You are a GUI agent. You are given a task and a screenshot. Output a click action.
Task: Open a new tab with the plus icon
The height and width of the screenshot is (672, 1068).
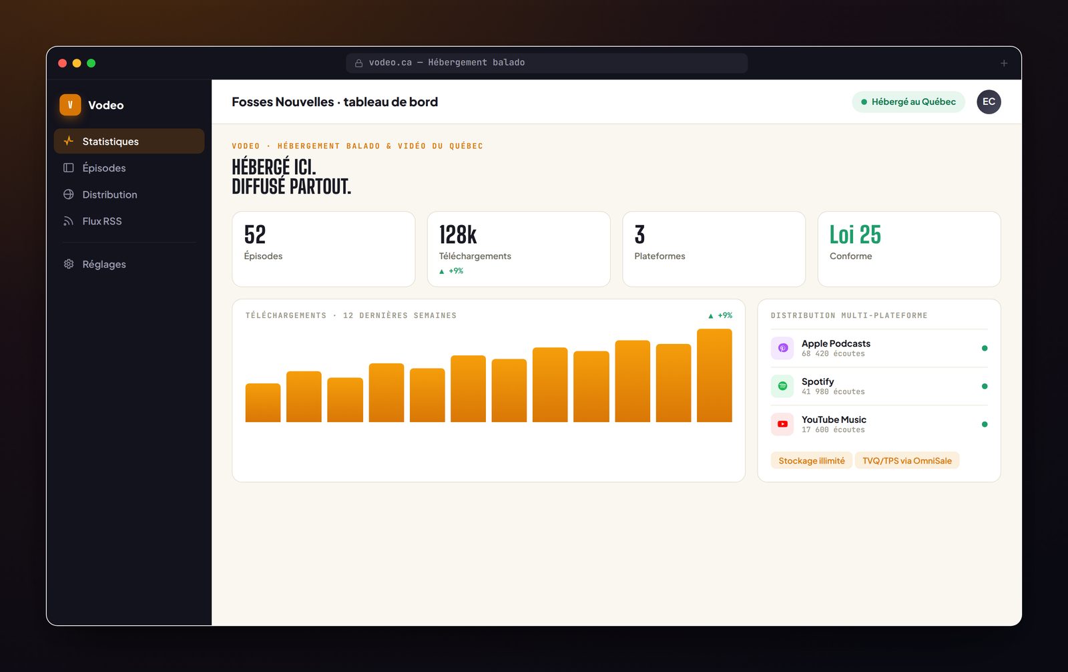click(1004, 63)
